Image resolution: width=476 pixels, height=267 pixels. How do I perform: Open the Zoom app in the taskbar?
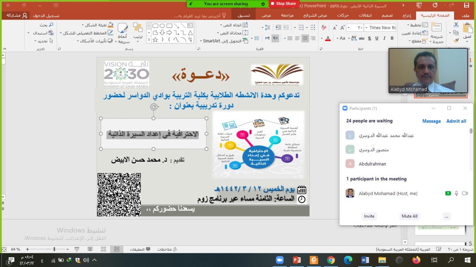[x=279, y=260]
